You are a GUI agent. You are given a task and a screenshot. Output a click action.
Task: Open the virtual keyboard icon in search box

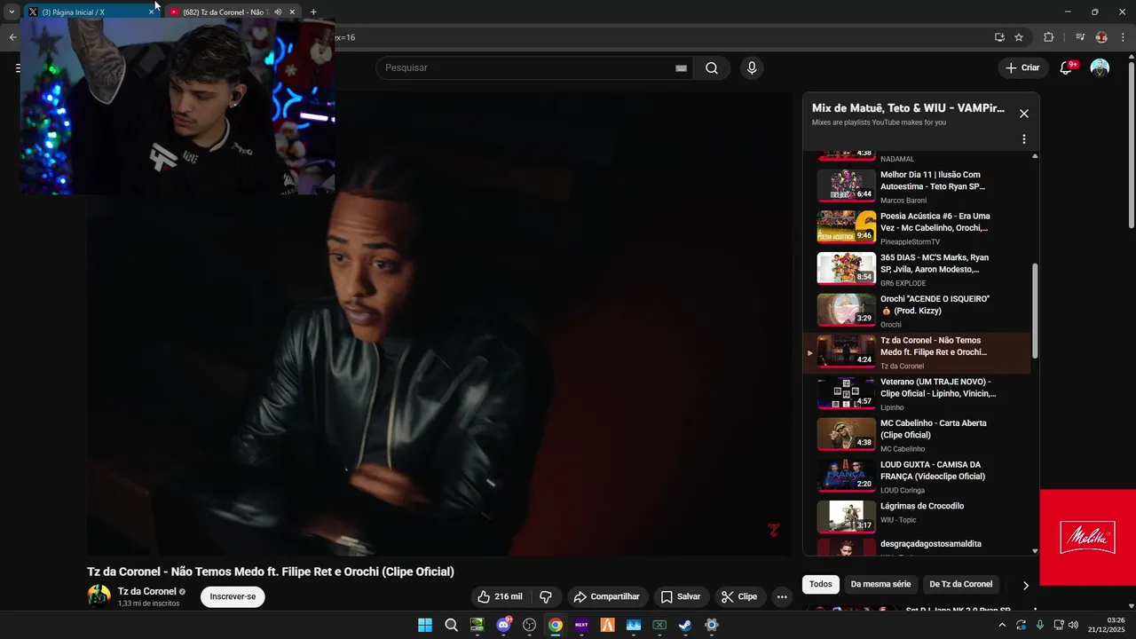pyautogui.click(x=681, y=68)
